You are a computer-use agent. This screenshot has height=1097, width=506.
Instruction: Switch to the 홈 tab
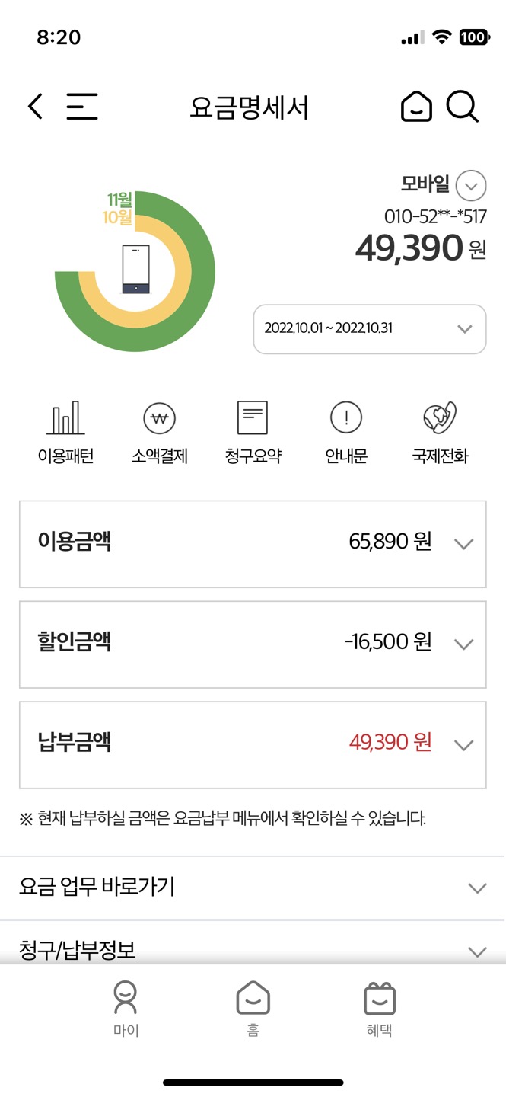click(x=253, y=1009)
